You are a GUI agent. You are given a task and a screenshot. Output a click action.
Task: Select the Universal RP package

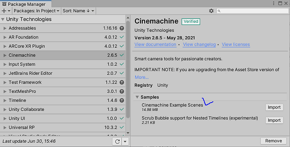(63, 128)
